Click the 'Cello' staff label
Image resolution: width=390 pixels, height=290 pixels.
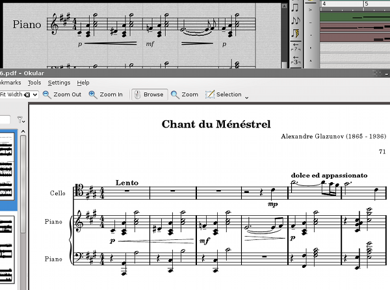[x=57, y=193]
